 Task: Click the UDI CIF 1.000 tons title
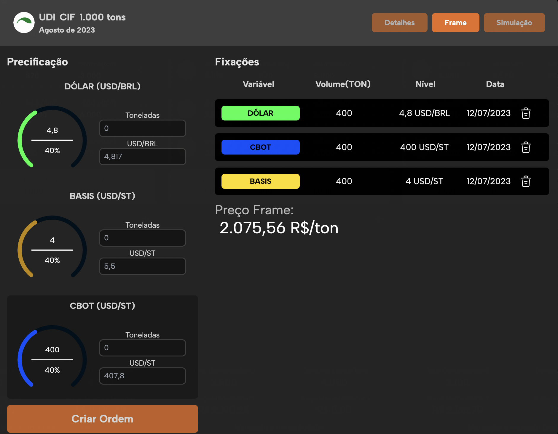click(82, 17)
